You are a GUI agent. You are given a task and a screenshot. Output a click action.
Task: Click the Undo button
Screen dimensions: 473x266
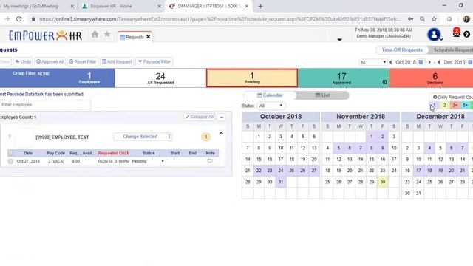[23, 61]
